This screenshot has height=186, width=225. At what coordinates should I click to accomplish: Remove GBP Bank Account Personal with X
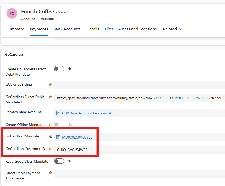coord(110,113)
